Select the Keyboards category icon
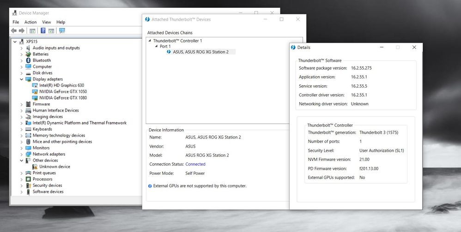Image resolution: width=461 pixels, height=232 pixels. tap(28, 129)
